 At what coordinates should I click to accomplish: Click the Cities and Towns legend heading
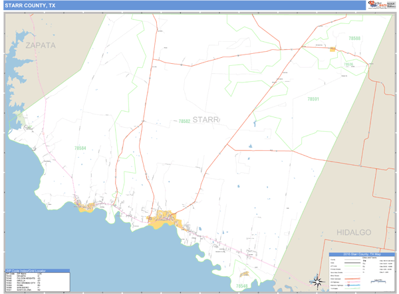pyautogui.click(x=370, y=257)
